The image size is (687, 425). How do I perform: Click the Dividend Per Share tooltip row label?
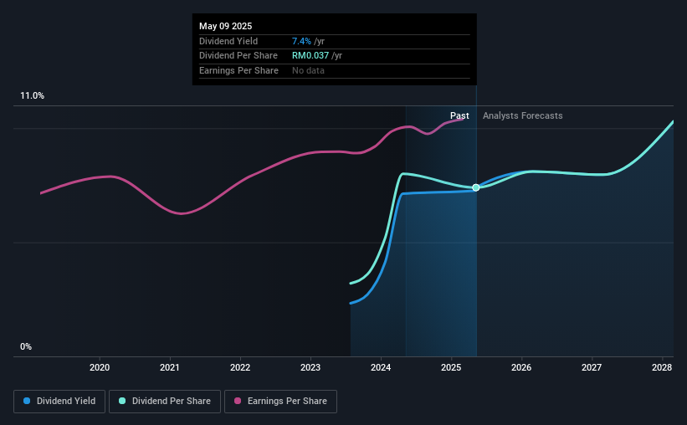(238, 56)
